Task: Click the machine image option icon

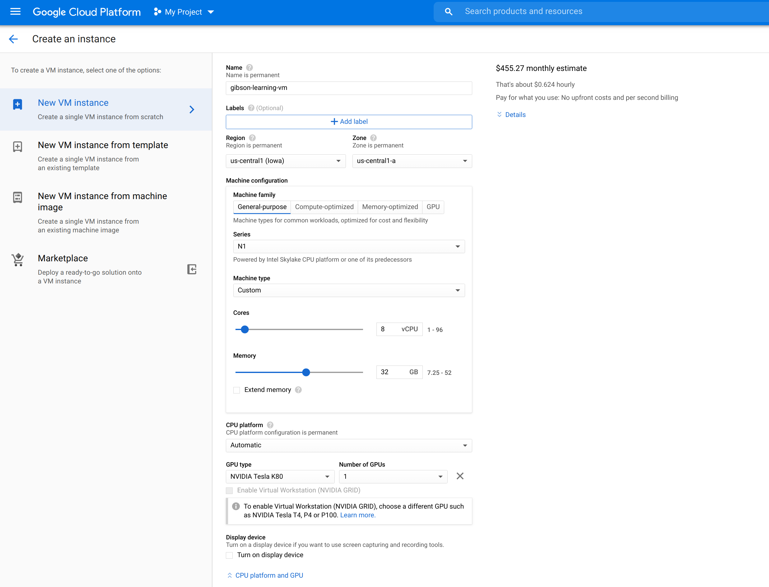Action: (x=17, y=197)
